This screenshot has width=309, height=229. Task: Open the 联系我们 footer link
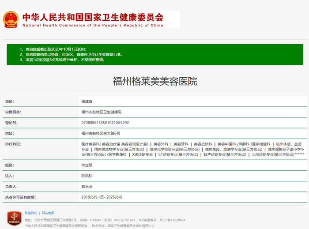[31, 213]
